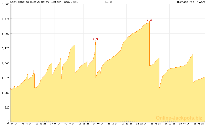The height and width of the screenshot is (126, 205).
Task: Select the 04-04-24 date on x-axis
Action: coord(12,124)
